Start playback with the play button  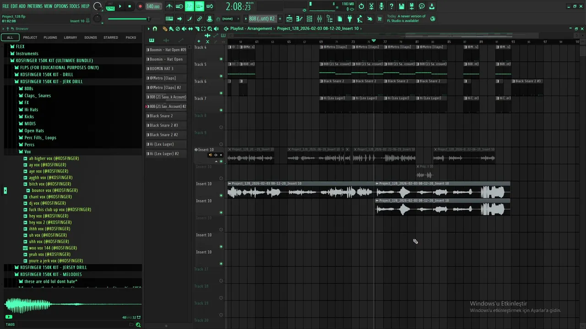120,6
